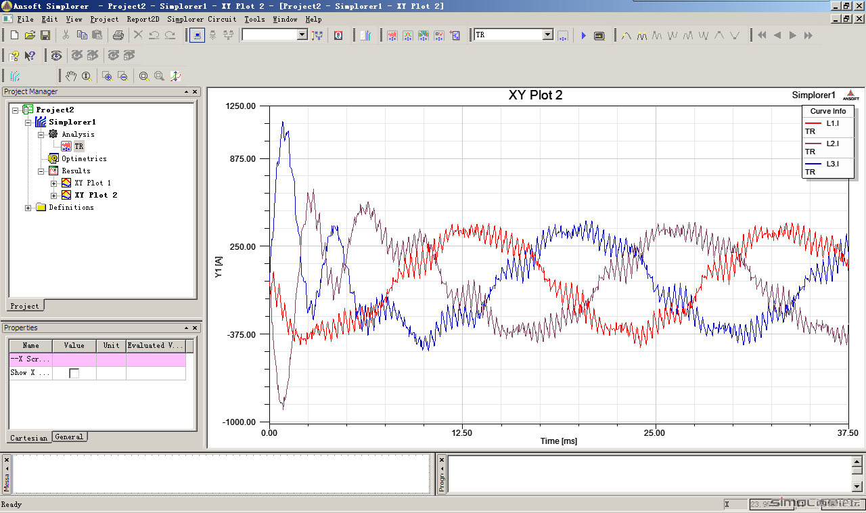Open the Simplorer Circuit menu
Image resolution: width=866 pixels, height=513 pixels.
pos(202,19)
